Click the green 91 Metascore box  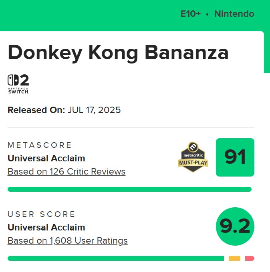tap(235, 157)
